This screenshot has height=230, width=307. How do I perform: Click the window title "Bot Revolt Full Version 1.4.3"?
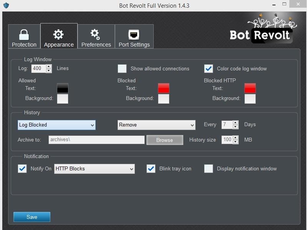154,6
